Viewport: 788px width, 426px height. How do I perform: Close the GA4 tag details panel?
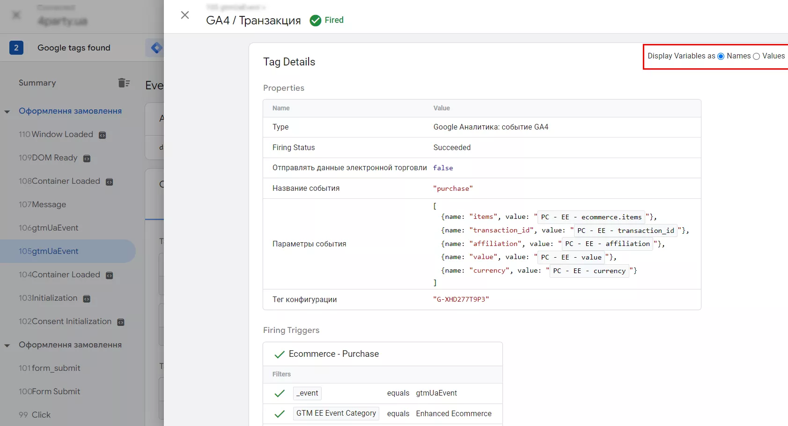185,15
